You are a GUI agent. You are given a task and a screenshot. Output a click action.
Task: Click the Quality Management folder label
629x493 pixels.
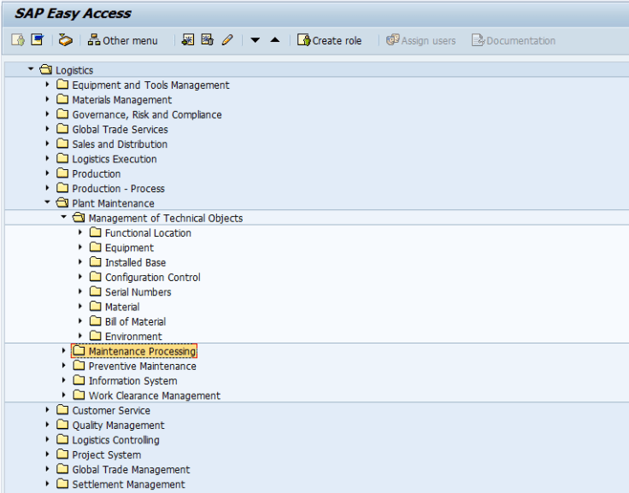click(x=118, y=426)
